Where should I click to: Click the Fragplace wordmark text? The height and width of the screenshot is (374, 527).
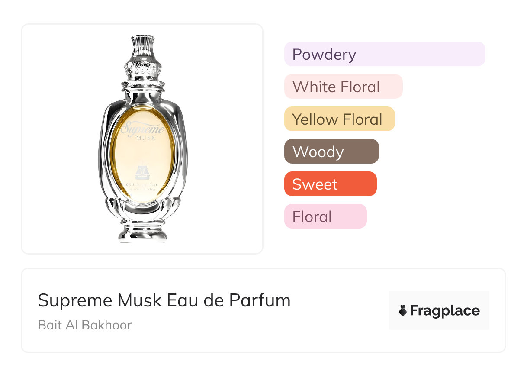coord(444,311)
